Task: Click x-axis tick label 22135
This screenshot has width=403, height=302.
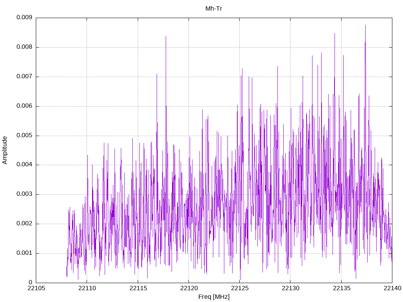Action: tap(342, 288)
